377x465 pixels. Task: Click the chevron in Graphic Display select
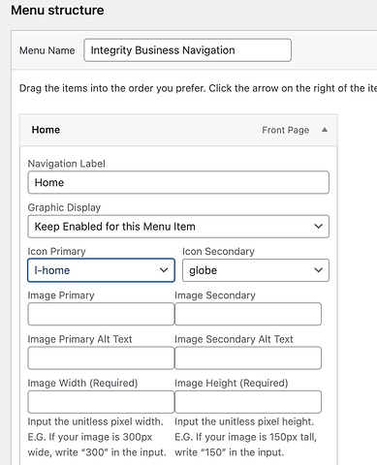point(319,227)
